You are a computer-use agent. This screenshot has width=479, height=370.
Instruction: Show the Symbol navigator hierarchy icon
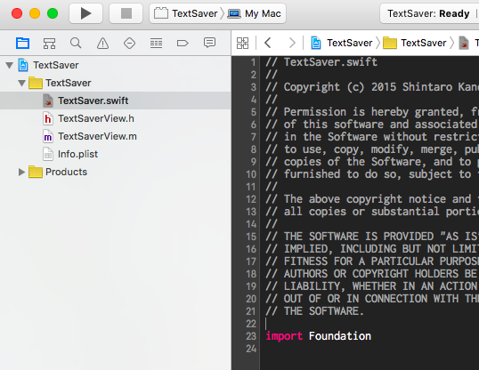[49, 43]
